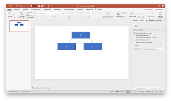Open the Sezione dropdown
The image size is (171, 101).
click(30, 18)
